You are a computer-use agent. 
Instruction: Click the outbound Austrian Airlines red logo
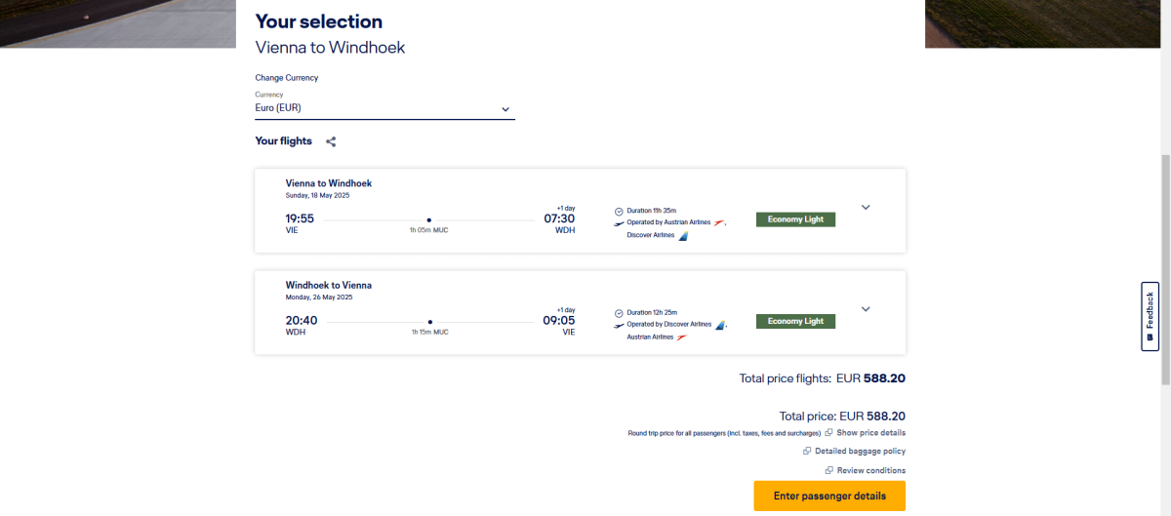[x=720, y=222]
